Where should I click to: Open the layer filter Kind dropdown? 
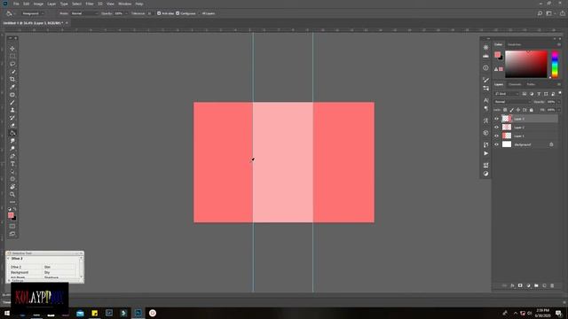click(507, 94)
